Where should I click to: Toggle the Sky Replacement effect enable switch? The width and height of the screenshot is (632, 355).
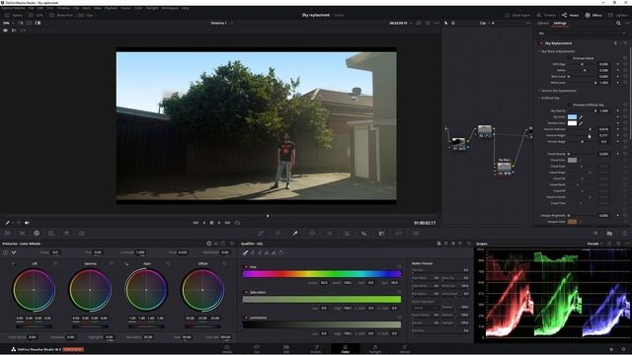541,43
